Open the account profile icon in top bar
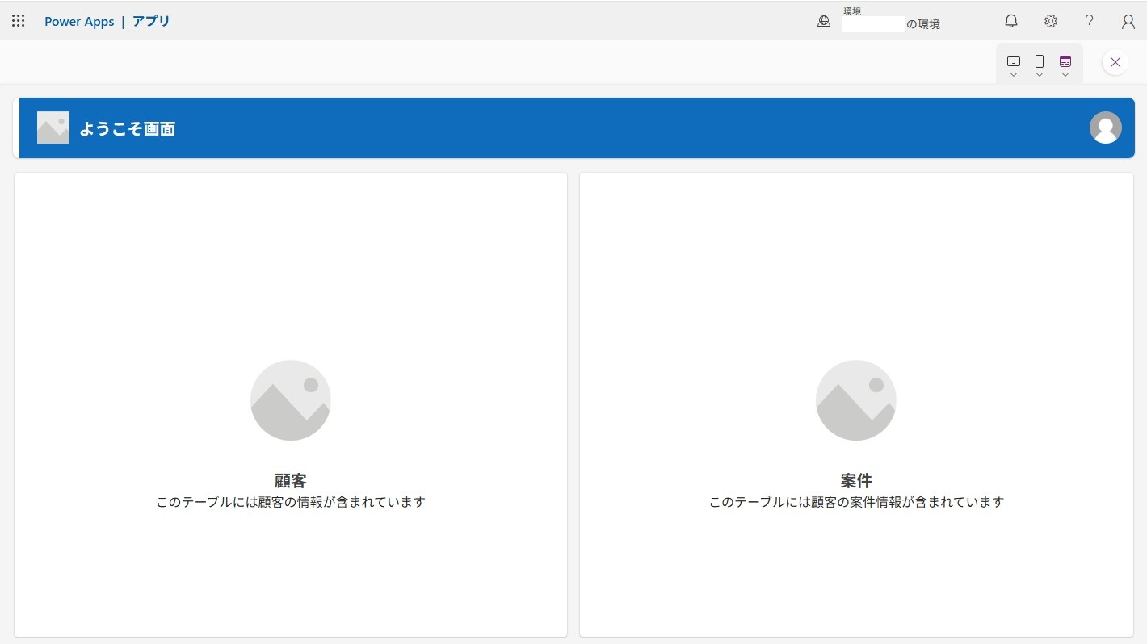The image size is (1147, 644). 1128,21
